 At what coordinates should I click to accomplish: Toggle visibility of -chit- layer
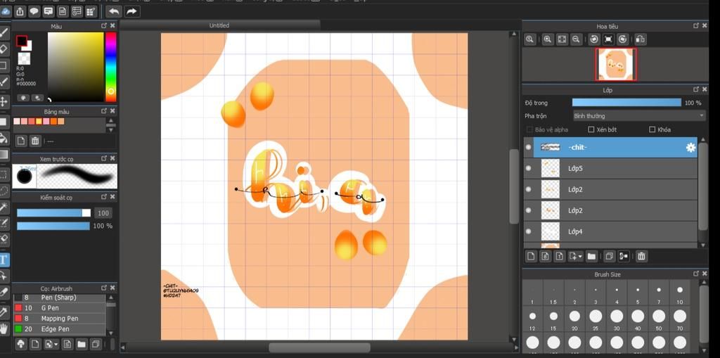528,147
